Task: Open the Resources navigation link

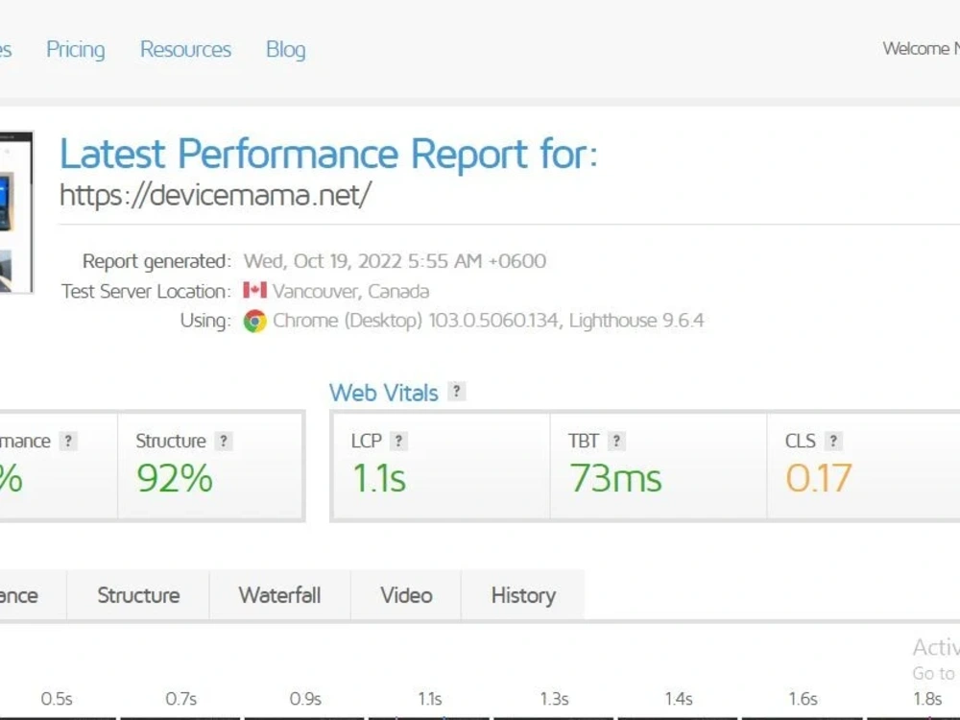Action: click(185, 49)
